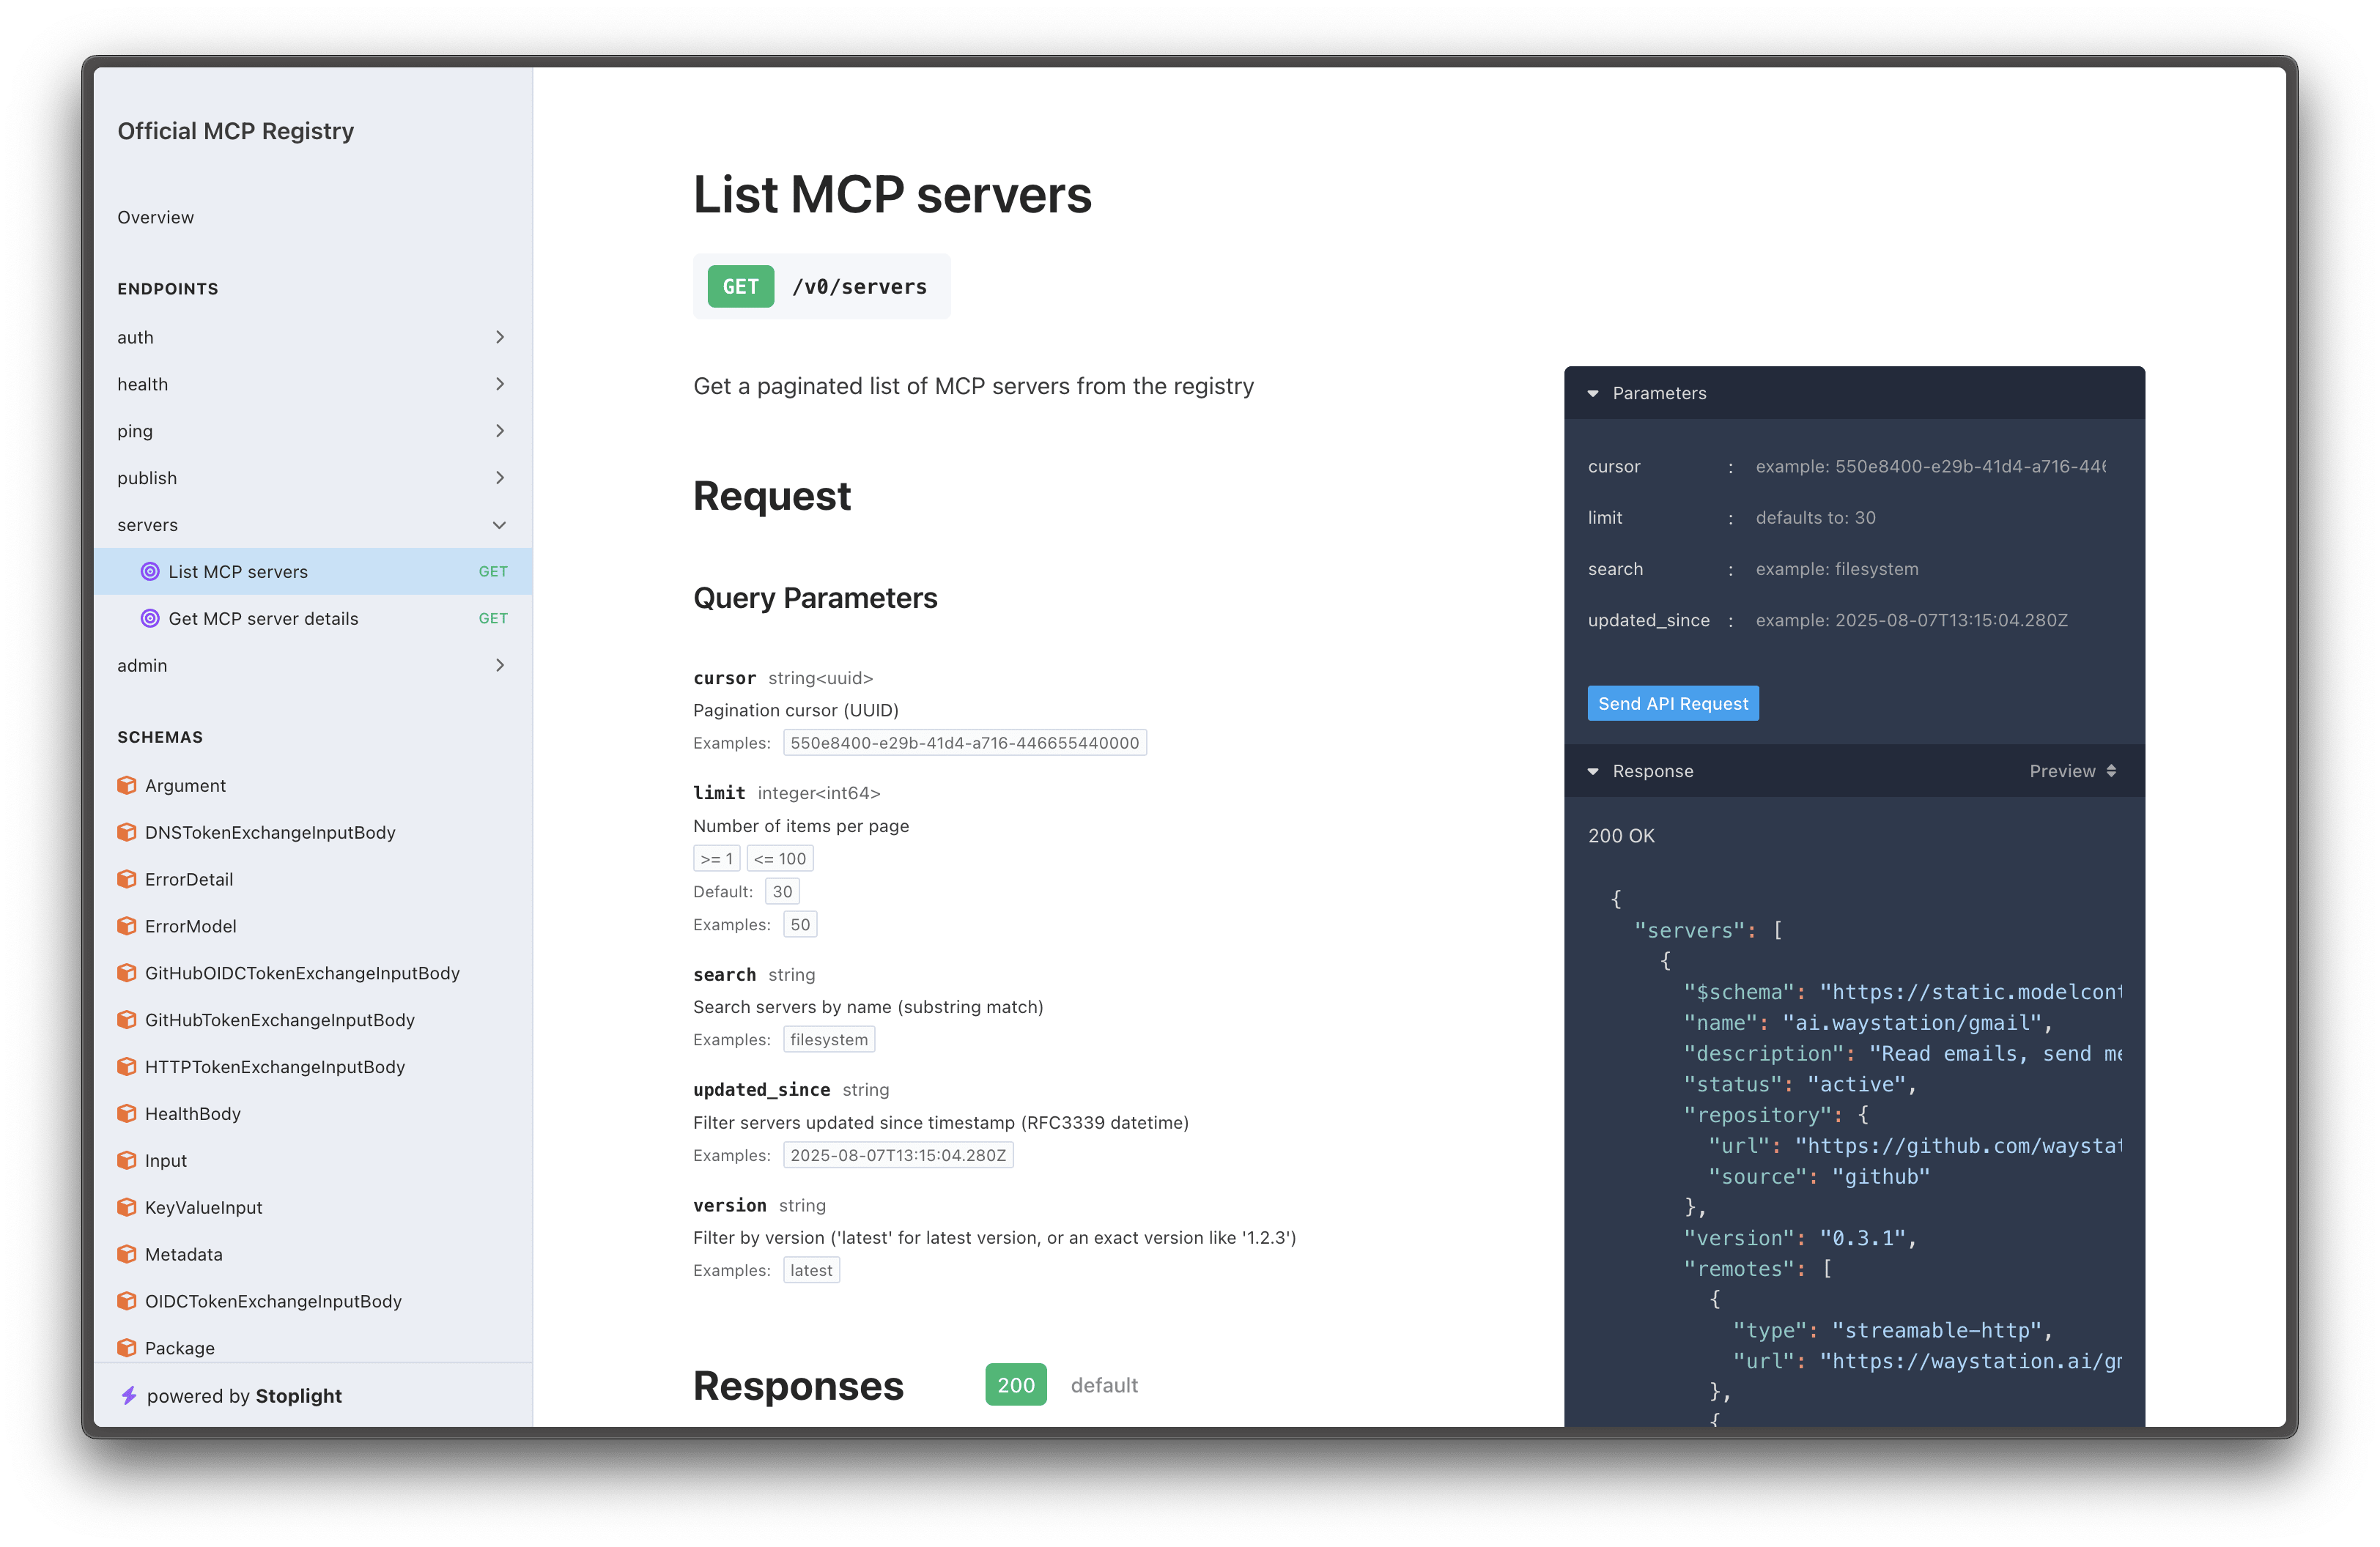Click the updated_since parameter input field
The image size is (2380, 1547).
point(1929,620)
